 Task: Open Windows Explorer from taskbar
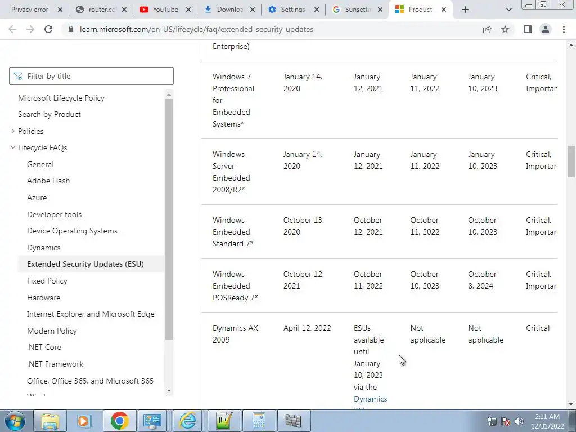click(50, 421)
